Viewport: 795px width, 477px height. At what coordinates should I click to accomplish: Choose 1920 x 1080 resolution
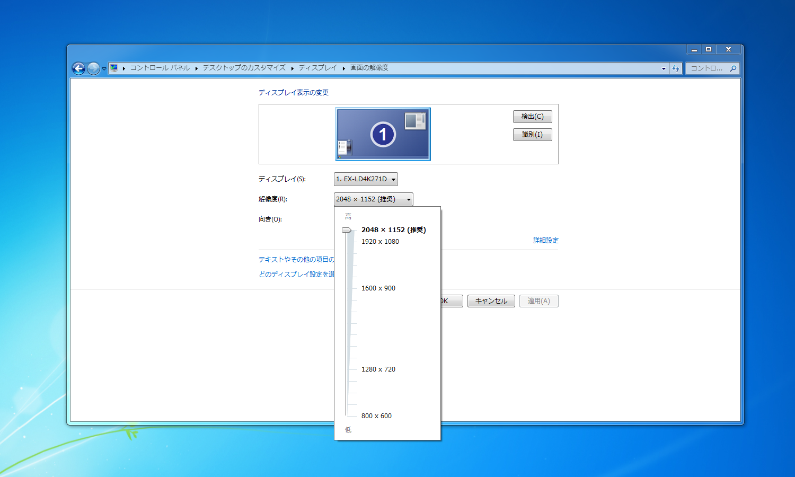(x=380, y=242)
